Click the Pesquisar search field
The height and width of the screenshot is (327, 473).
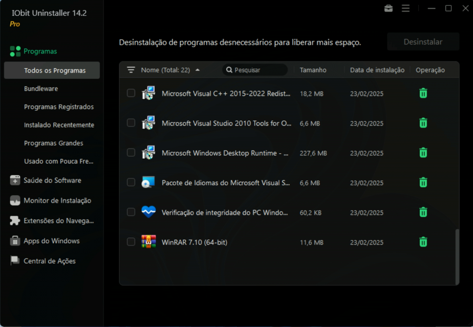click(255, 70)
